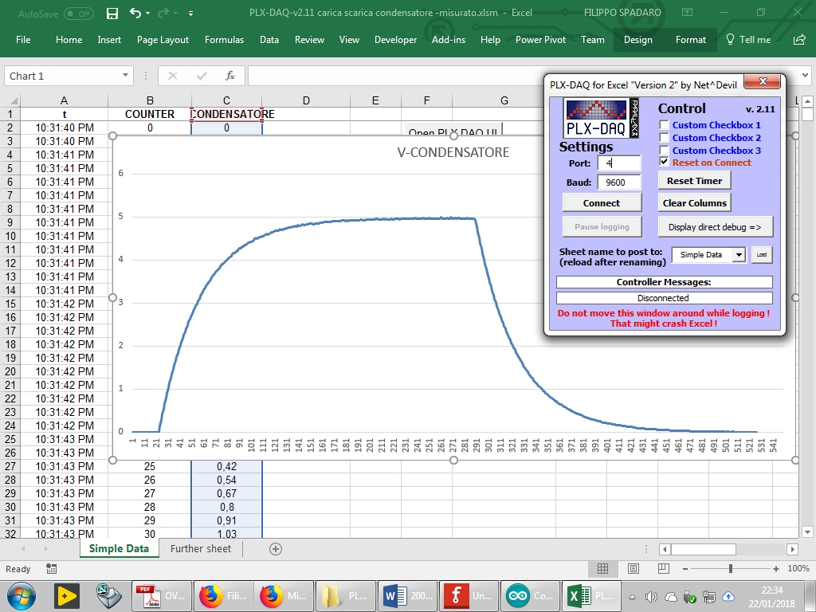This screenshot has height=612, width=816.
Task: Open the Developer ribbon tab
Action: coord(395,40)
